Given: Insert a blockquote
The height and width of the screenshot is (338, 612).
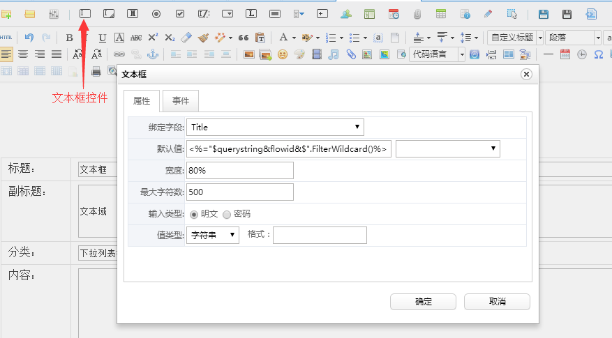Looking at the screenshot, I should (244, 38).
